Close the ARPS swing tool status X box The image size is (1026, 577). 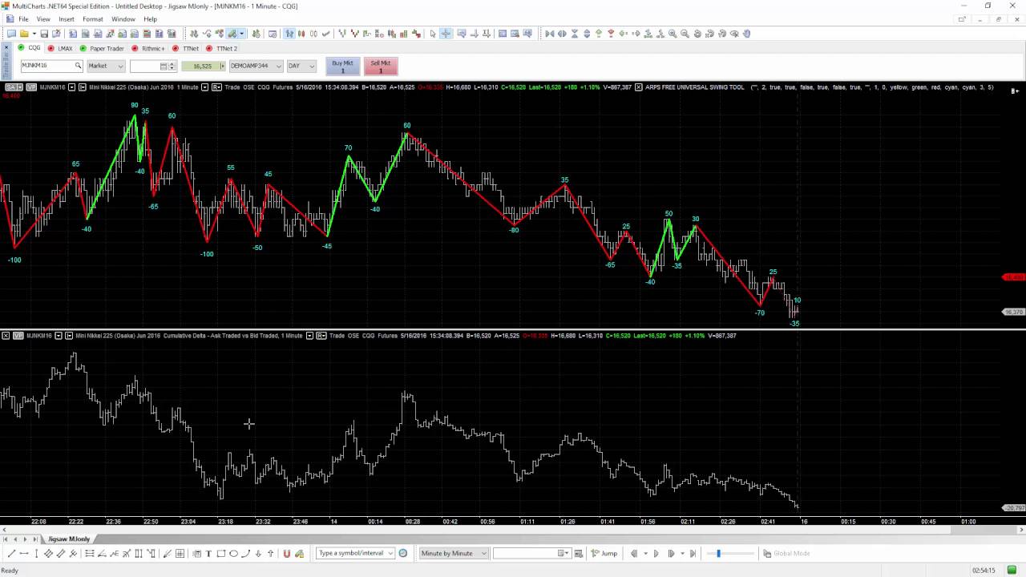[638, 87]
